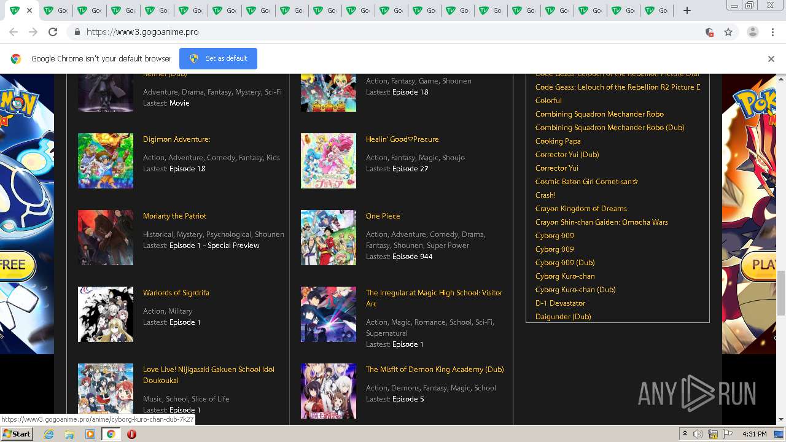Switch to the last browser tab
This screenshot has width=786, height=442.
tap(656, 10)
